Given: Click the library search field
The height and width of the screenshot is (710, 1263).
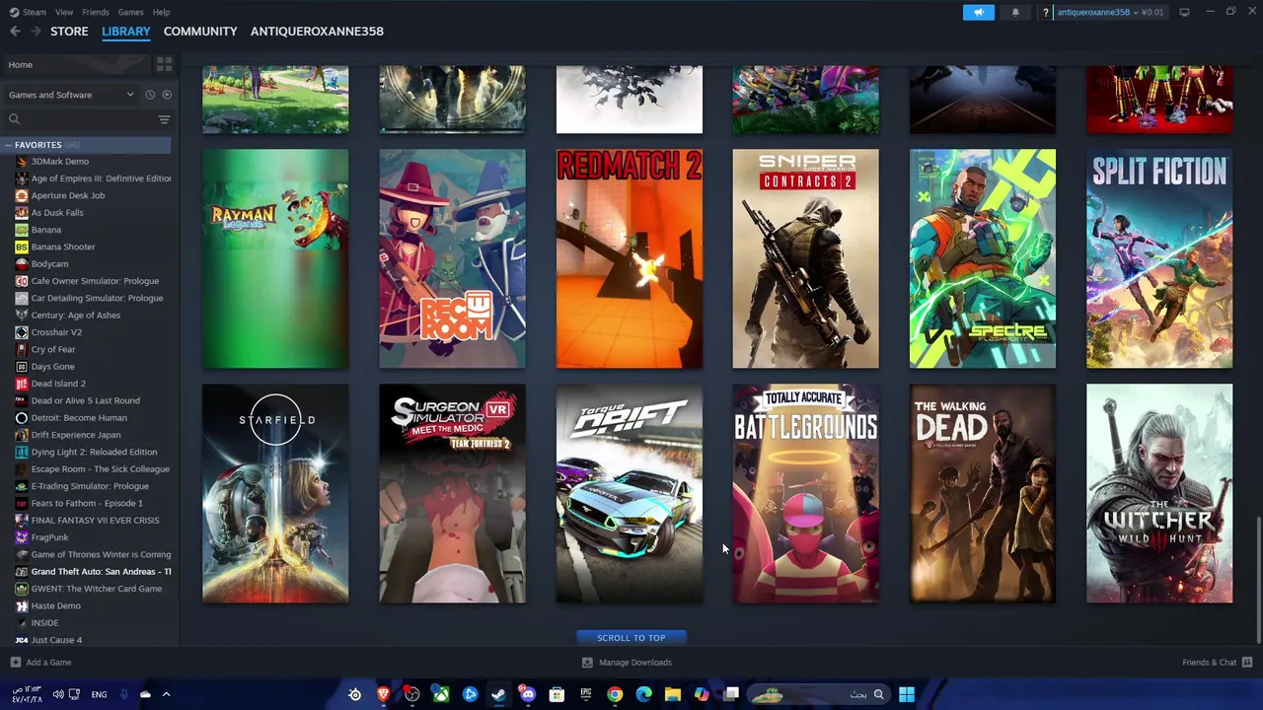Looking at the screenshot, I should [x=79, y=119].
